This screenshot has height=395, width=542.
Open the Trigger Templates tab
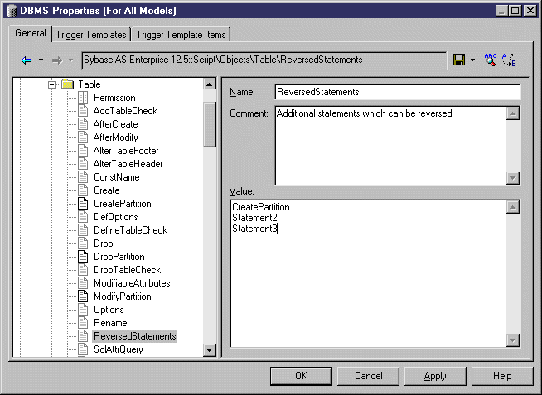pos(91,35)
